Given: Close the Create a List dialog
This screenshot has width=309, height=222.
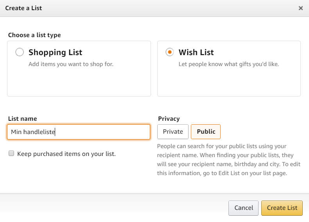Looking at the screenshot, I should (x=300, y=8).
